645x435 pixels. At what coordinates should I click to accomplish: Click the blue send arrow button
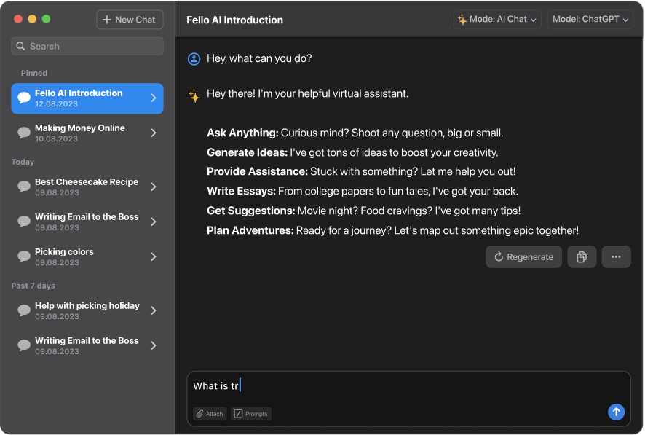click(x=616, y=412)
